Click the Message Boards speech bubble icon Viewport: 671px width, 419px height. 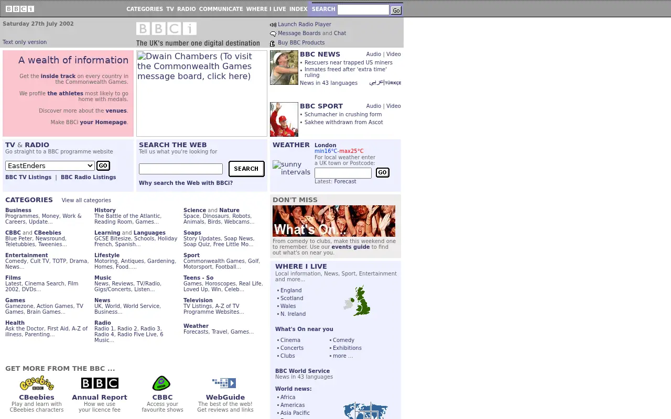(273, 34)
